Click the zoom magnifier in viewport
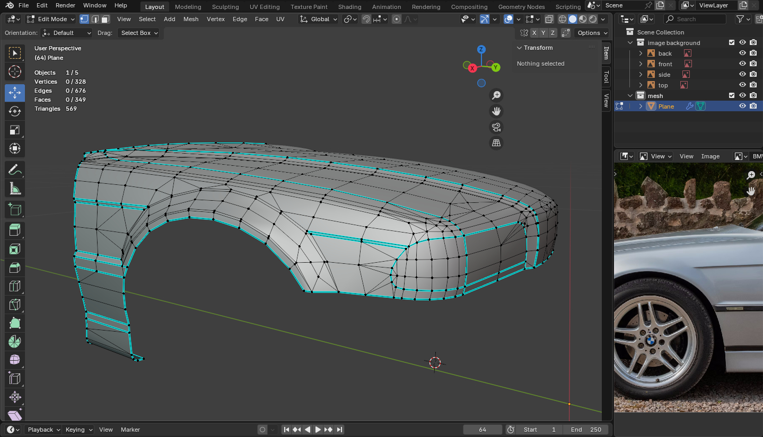 (496, 95)
